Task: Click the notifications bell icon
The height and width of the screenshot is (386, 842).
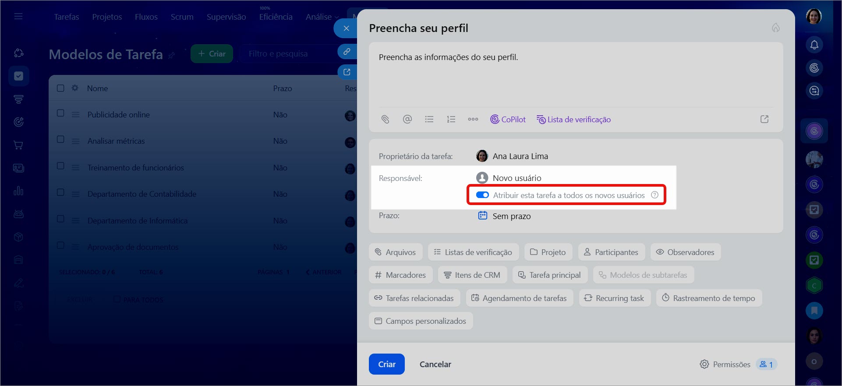Action: [x=814, y=45]
